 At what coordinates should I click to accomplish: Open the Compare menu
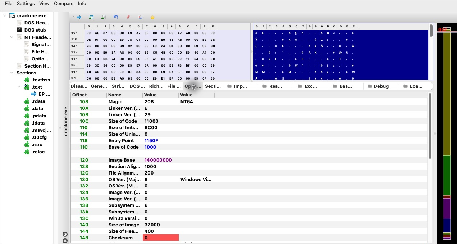point(64,3)
